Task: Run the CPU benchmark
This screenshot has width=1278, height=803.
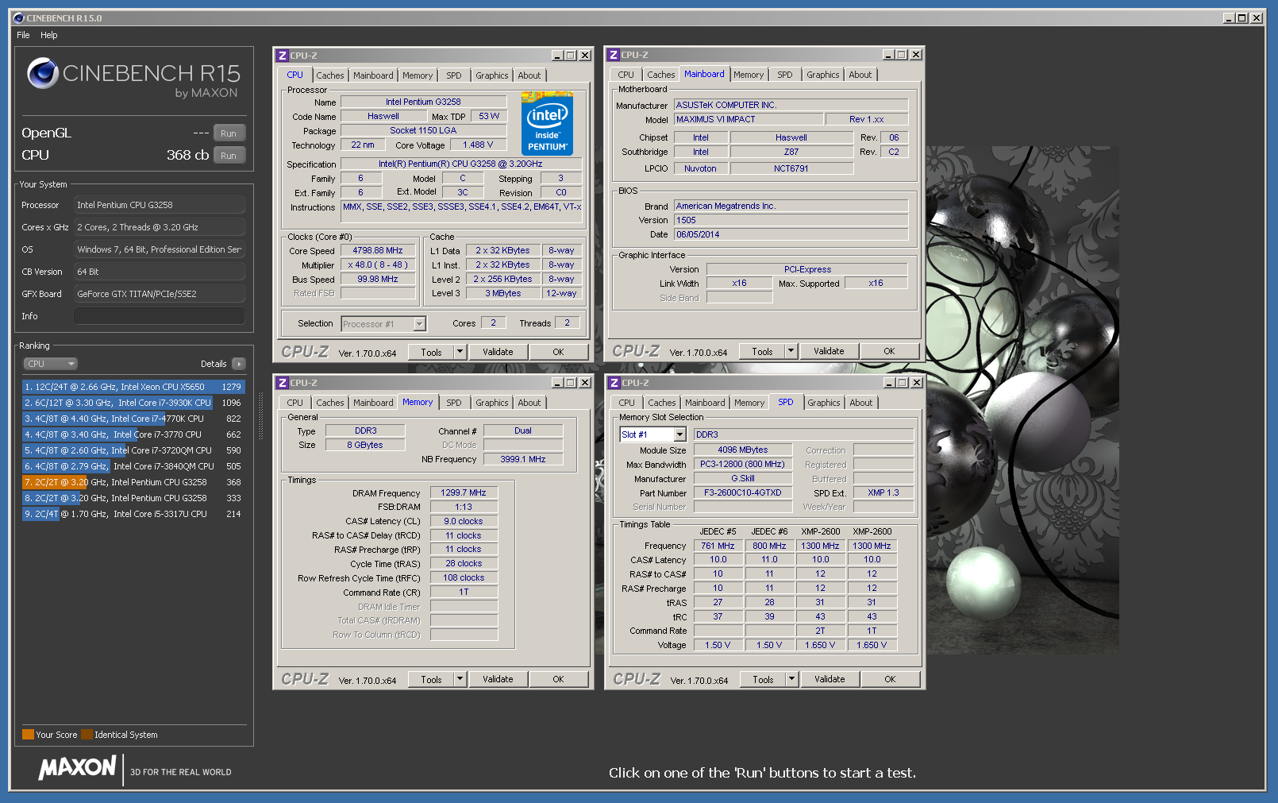Action: [229, 156]
